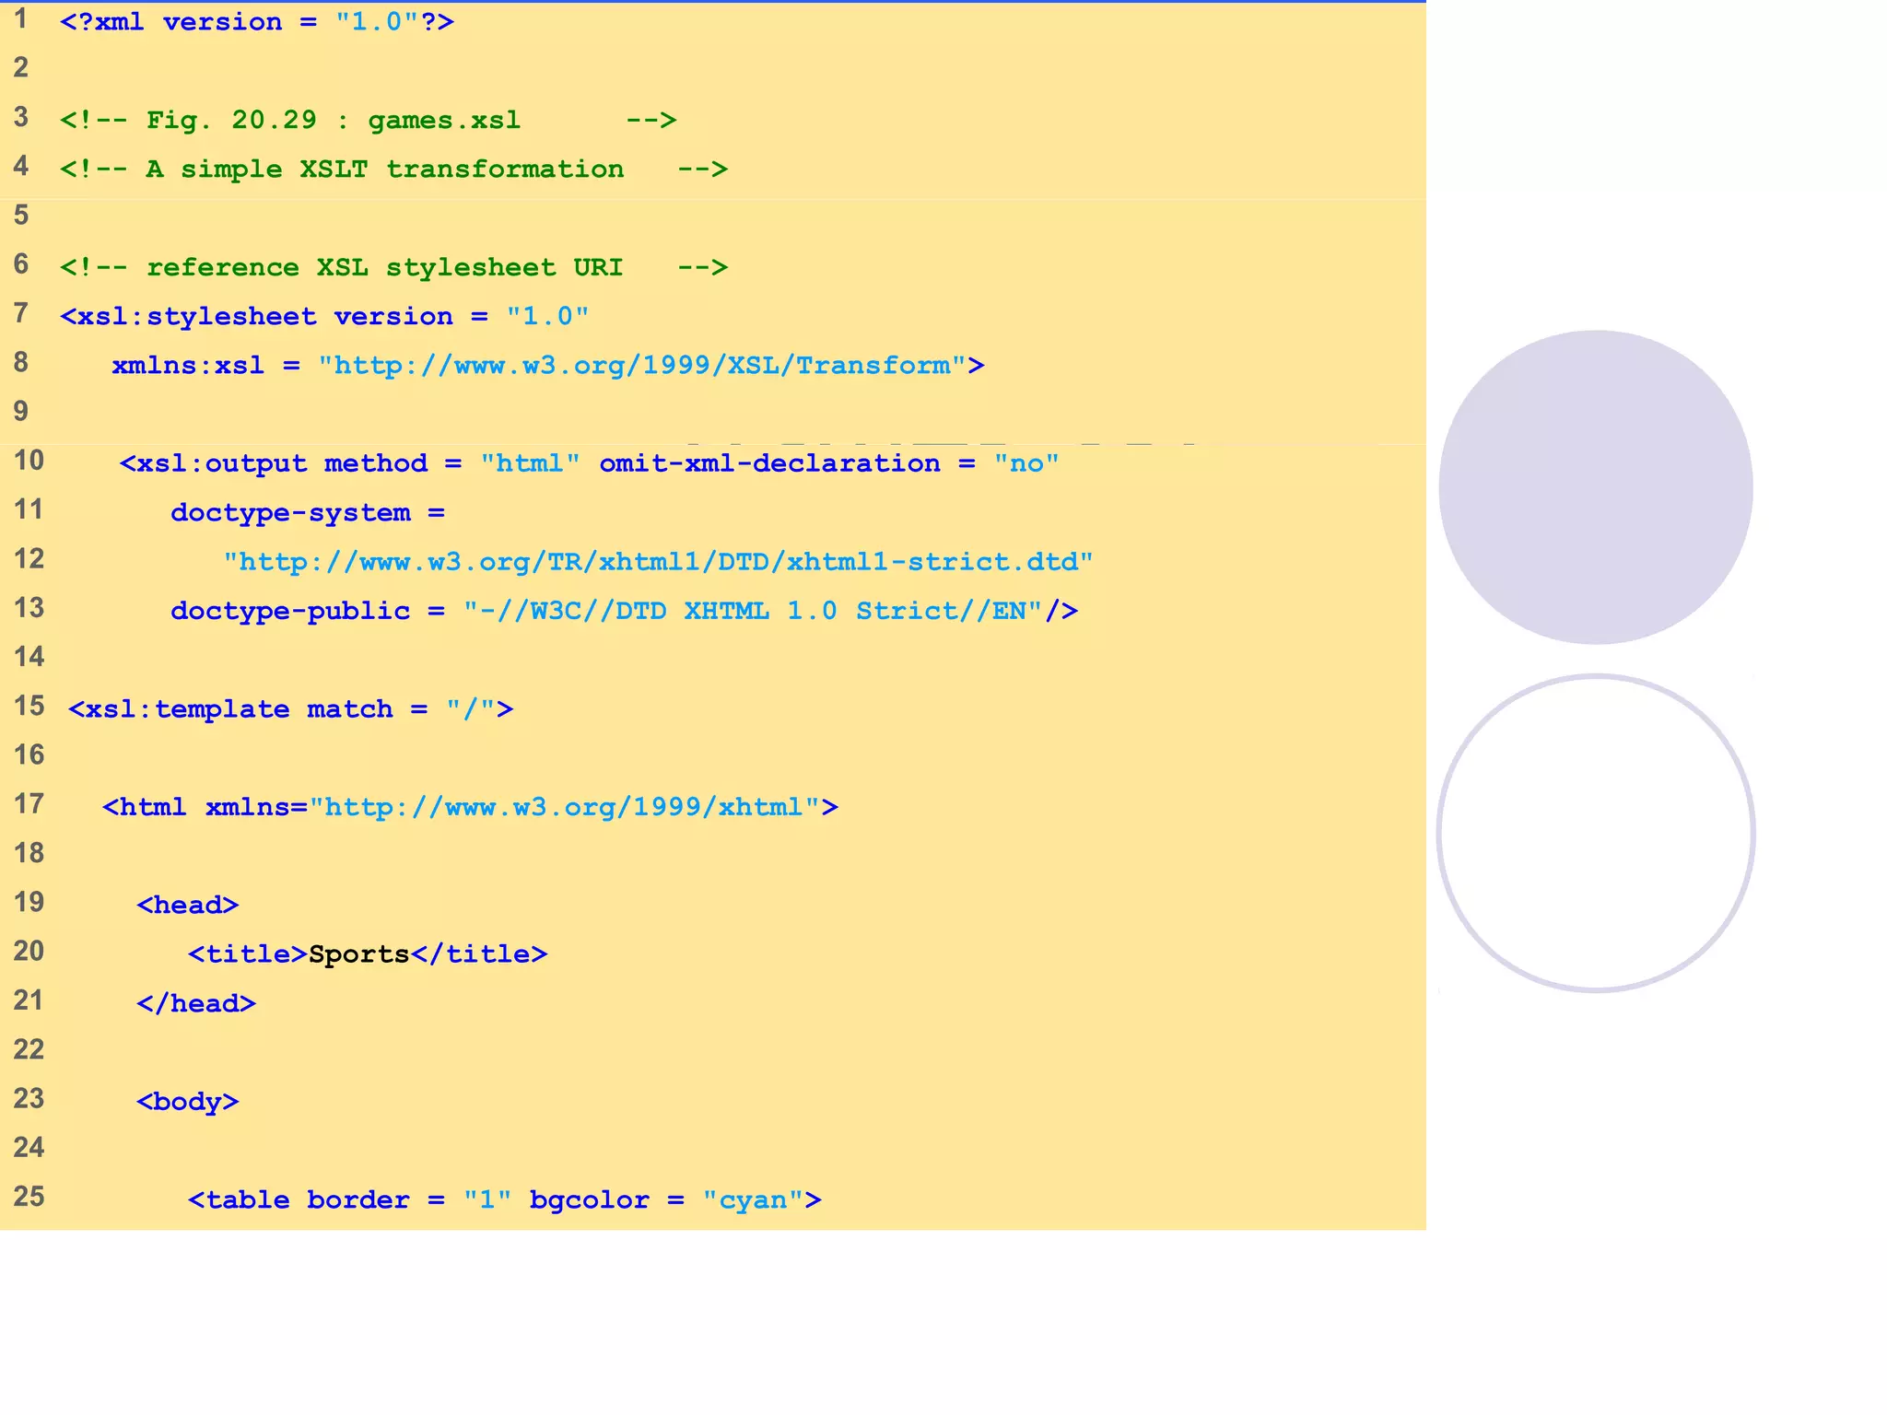Viewport: 1887px width, 1415px height.
Task: Click line number 22 in the gutter
Action: click(29, 1049)
